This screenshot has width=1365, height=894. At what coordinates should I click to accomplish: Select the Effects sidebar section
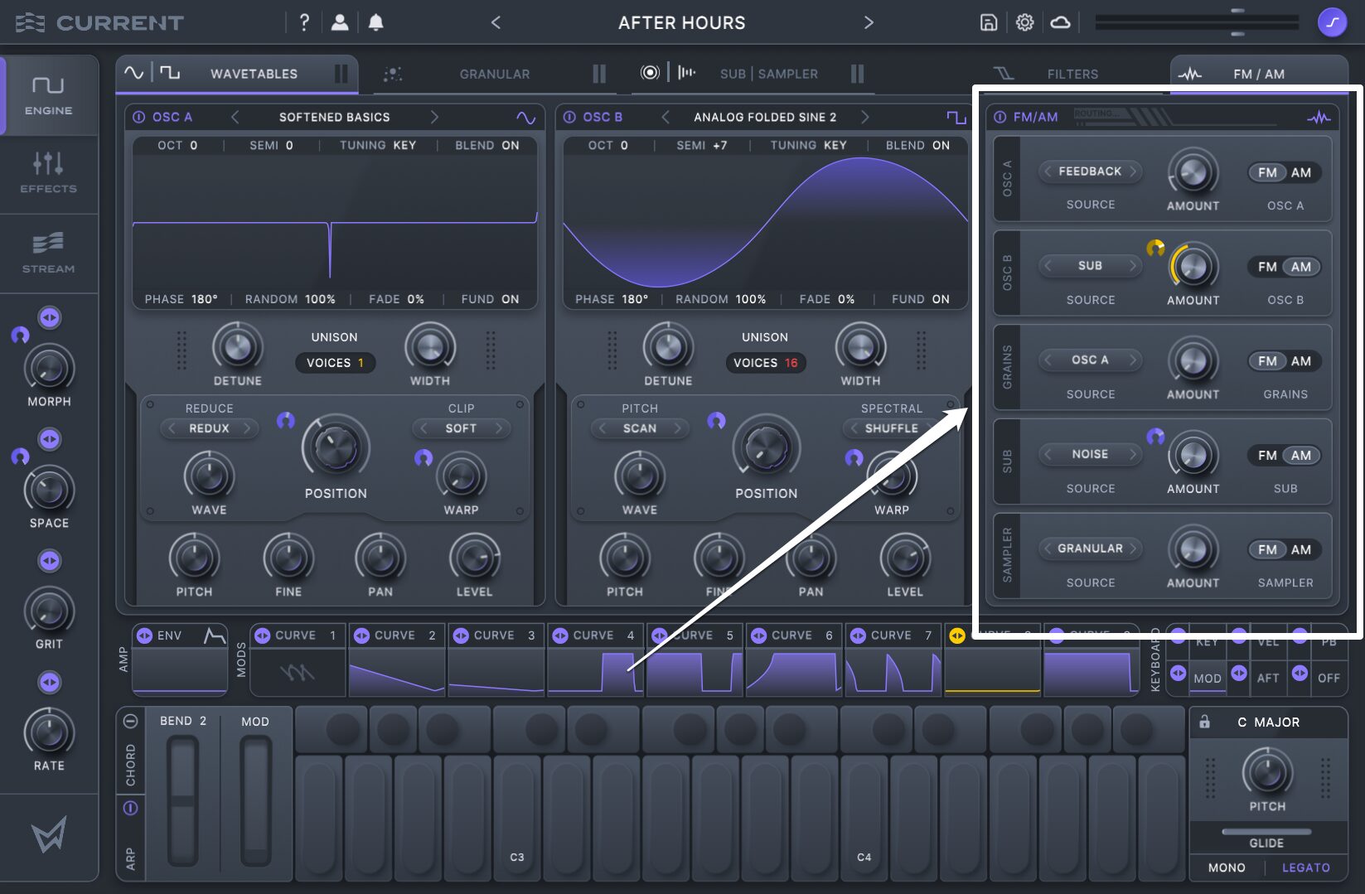[x=48, y=172]
